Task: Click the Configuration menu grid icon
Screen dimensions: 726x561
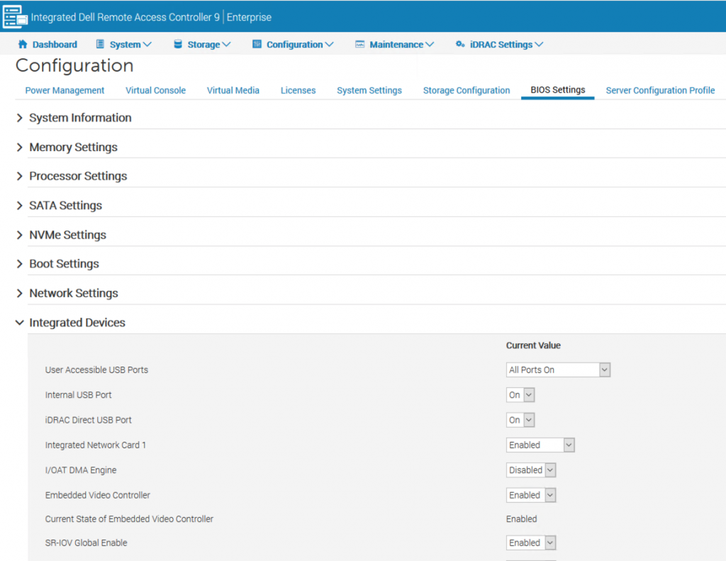Action: pyautogui.click(x=257, y=45)
